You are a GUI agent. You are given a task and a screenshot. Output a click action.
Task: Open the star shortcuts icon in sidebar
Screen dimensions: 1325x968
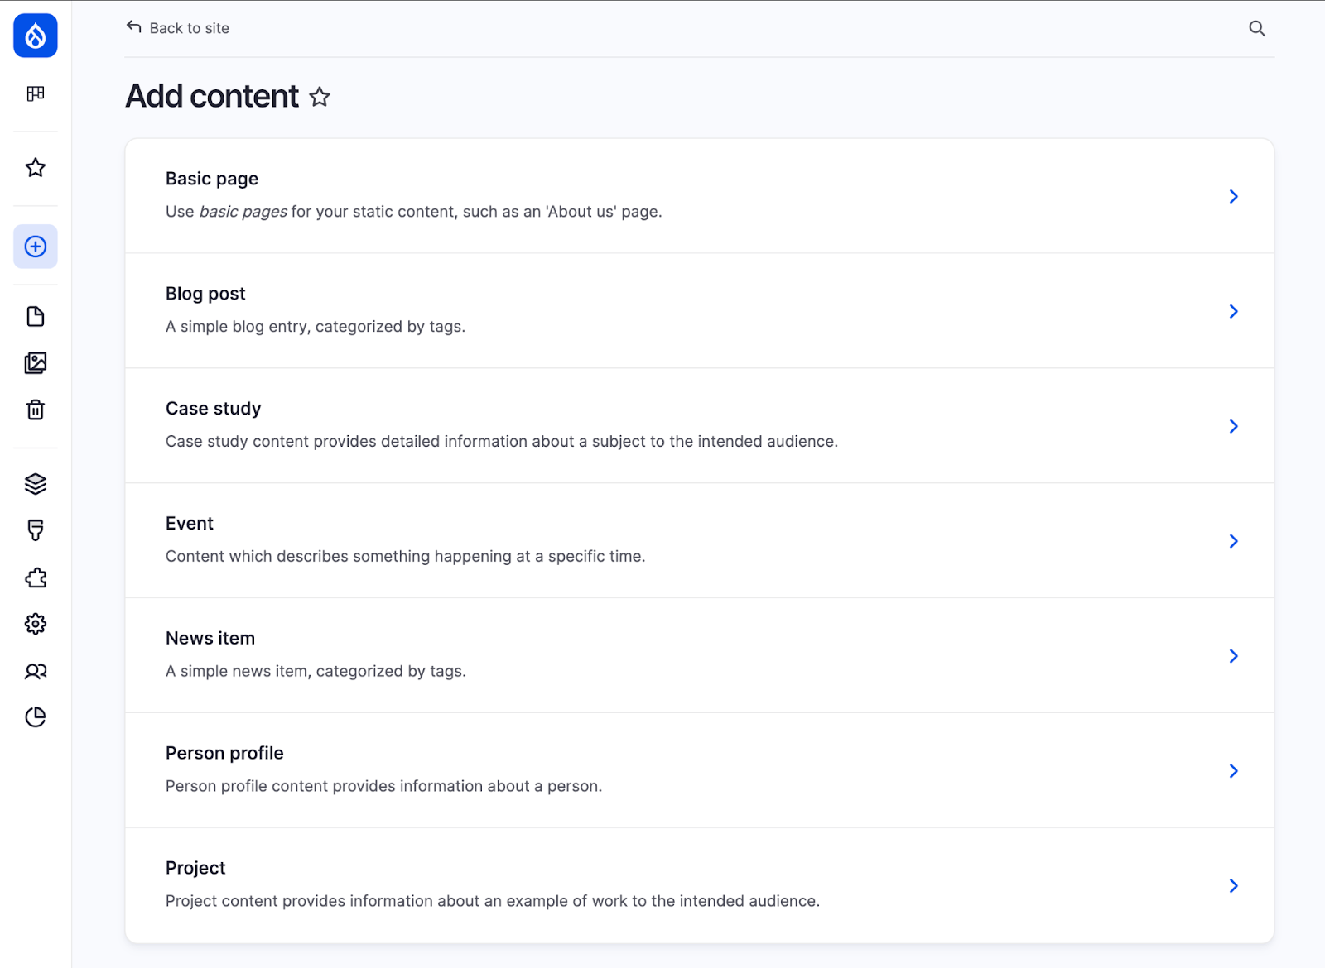(36, 168)
